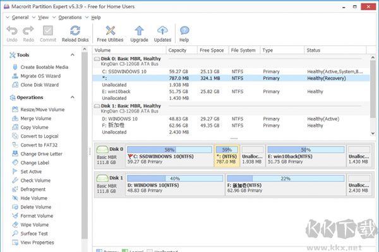The height and width of the screenshot is (252, 379).
Task: Select D: WINDOWS 10 list row
Action: 231,119
